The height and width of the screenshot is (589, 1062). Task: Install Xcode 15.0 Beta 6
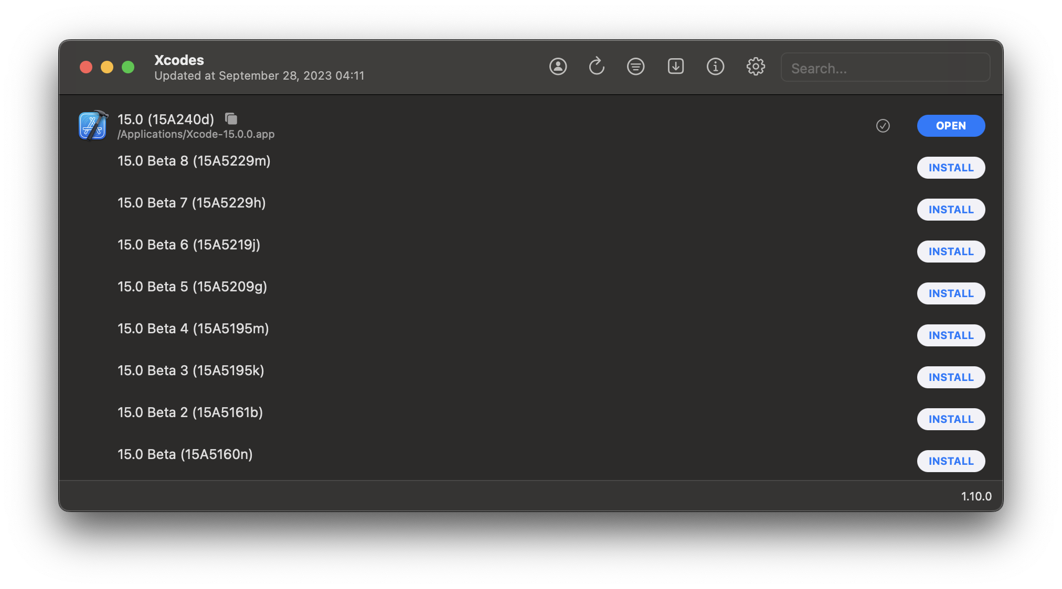(951, 252)
